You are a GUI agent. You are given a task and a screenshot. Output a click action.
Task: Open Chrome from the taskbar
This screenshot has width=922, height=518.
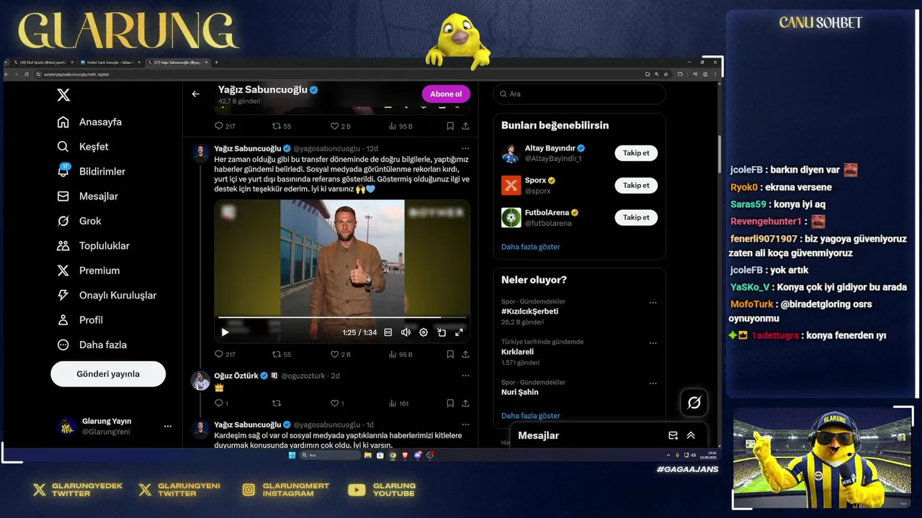393,455
